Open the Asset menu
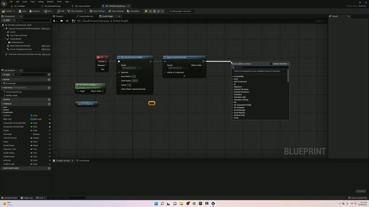The image size is (369, 207). pyautogui.click(x=25, y=2)
